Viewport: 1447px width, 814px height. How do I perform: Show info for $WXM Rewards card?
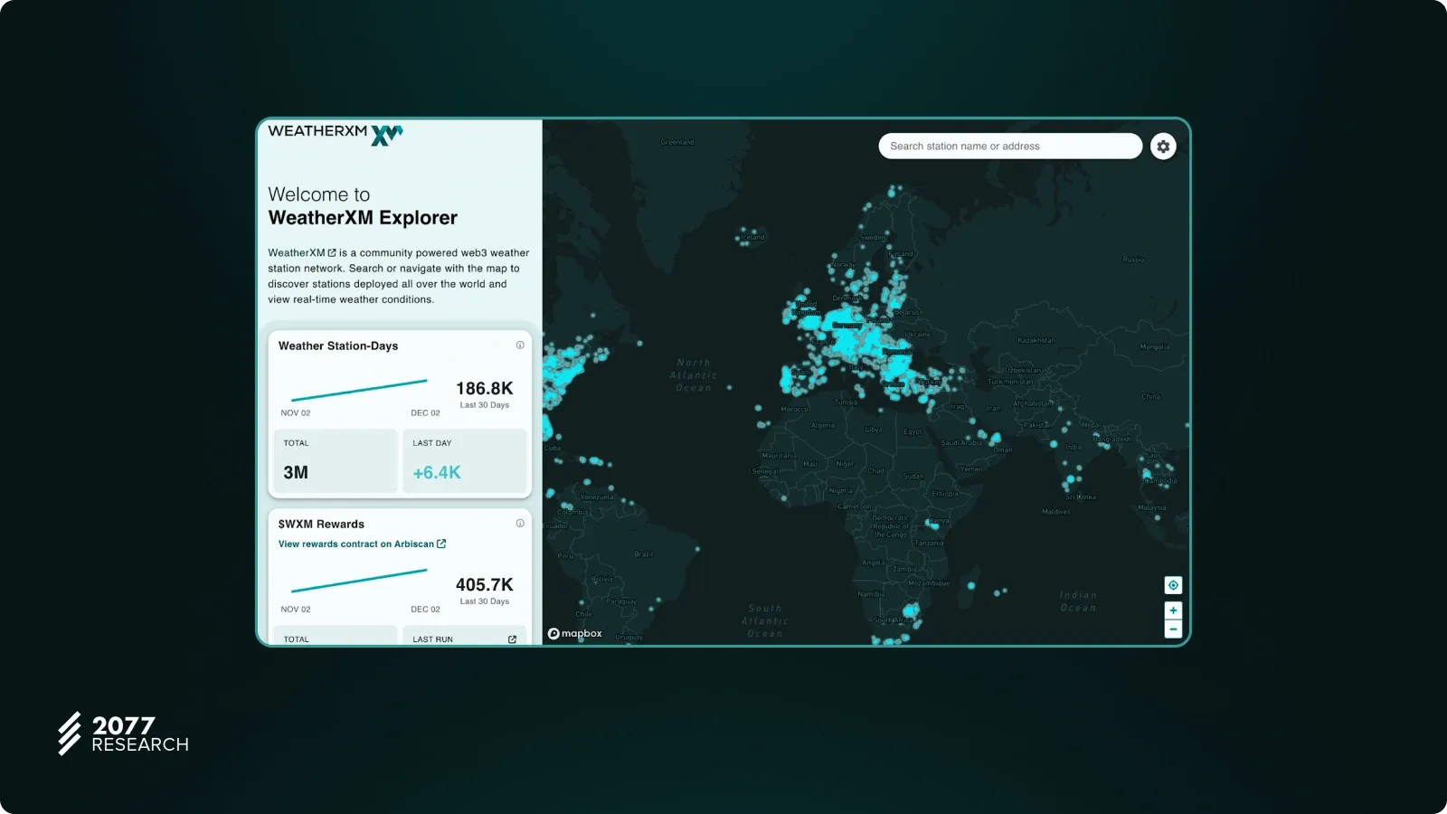(520, 524)
